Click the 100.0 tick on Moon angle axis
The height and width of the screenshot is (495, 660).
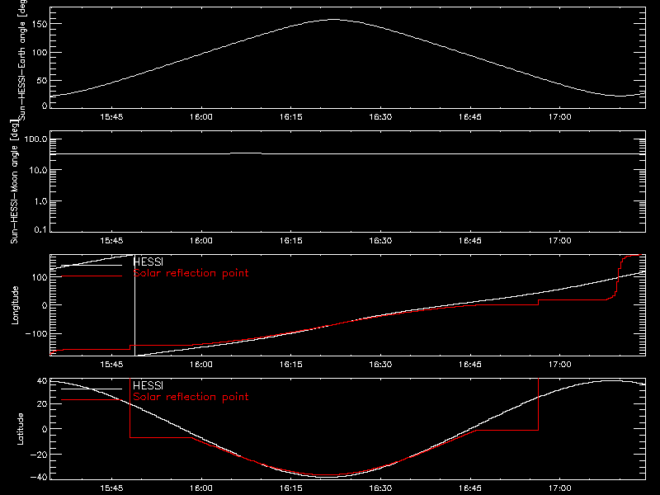point(35,139)
